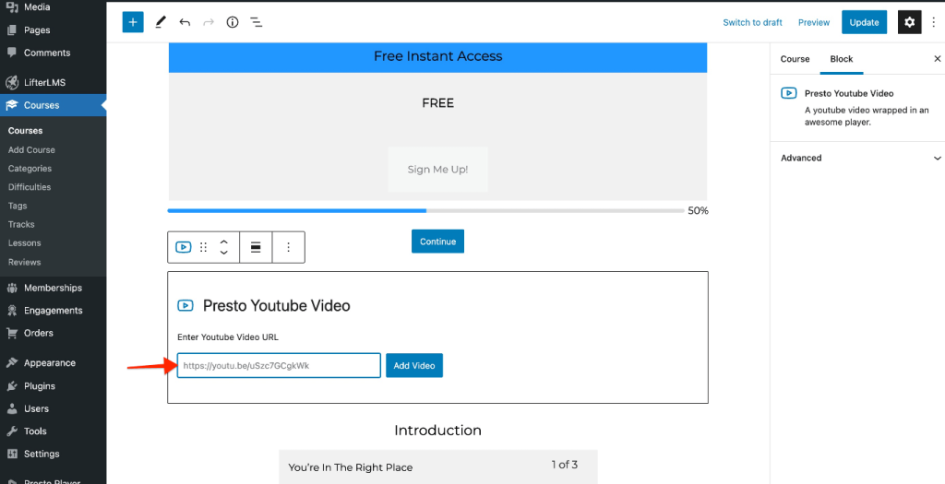Click the Plugins plug icon
This screenshot has width=945, height=484.
[x=11, y=386]
